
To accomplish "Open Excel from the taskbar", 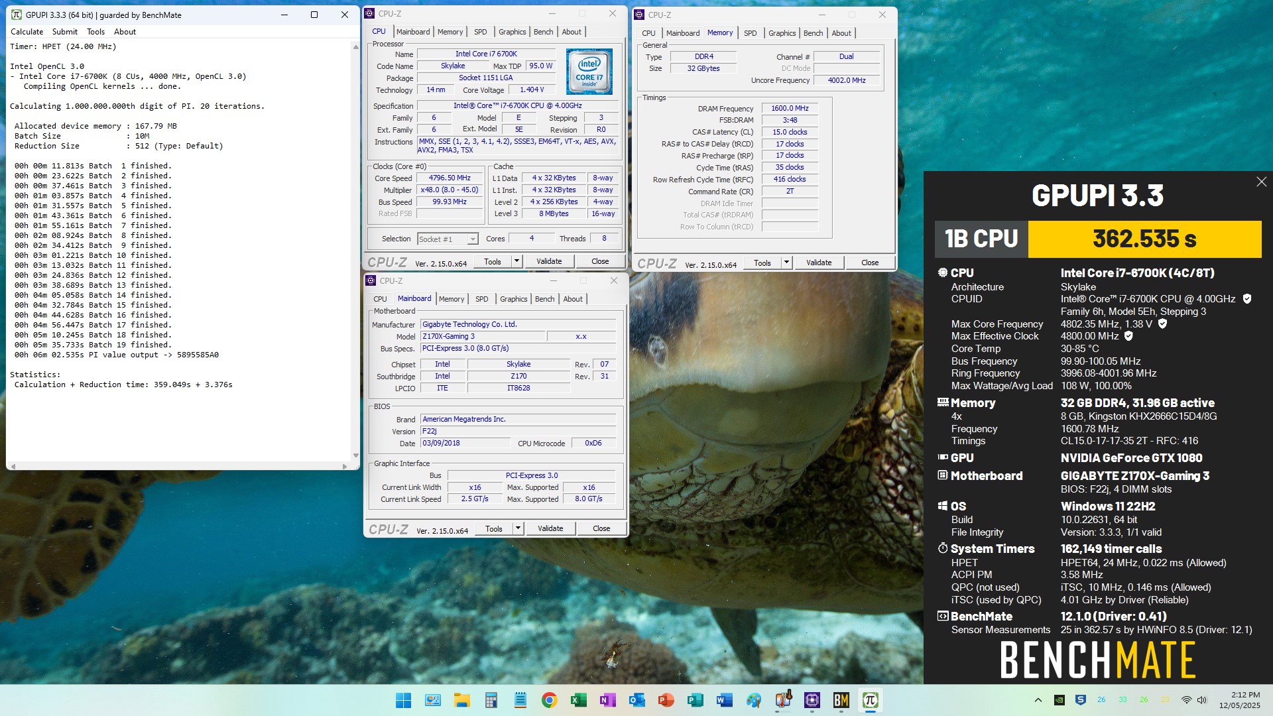I will [x=578, y=700].
